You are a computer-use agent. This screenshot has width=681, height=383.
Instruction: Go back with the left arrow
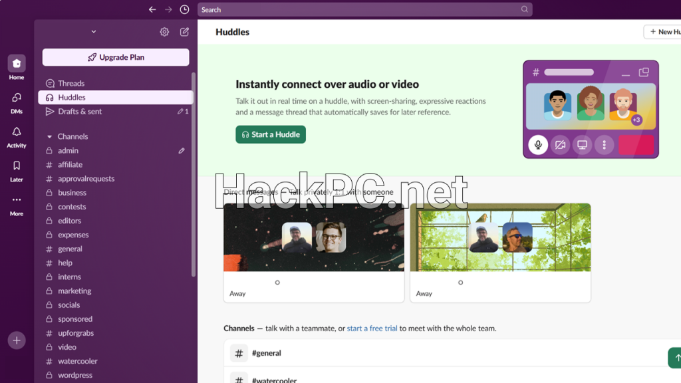click(x=152, y=9)
